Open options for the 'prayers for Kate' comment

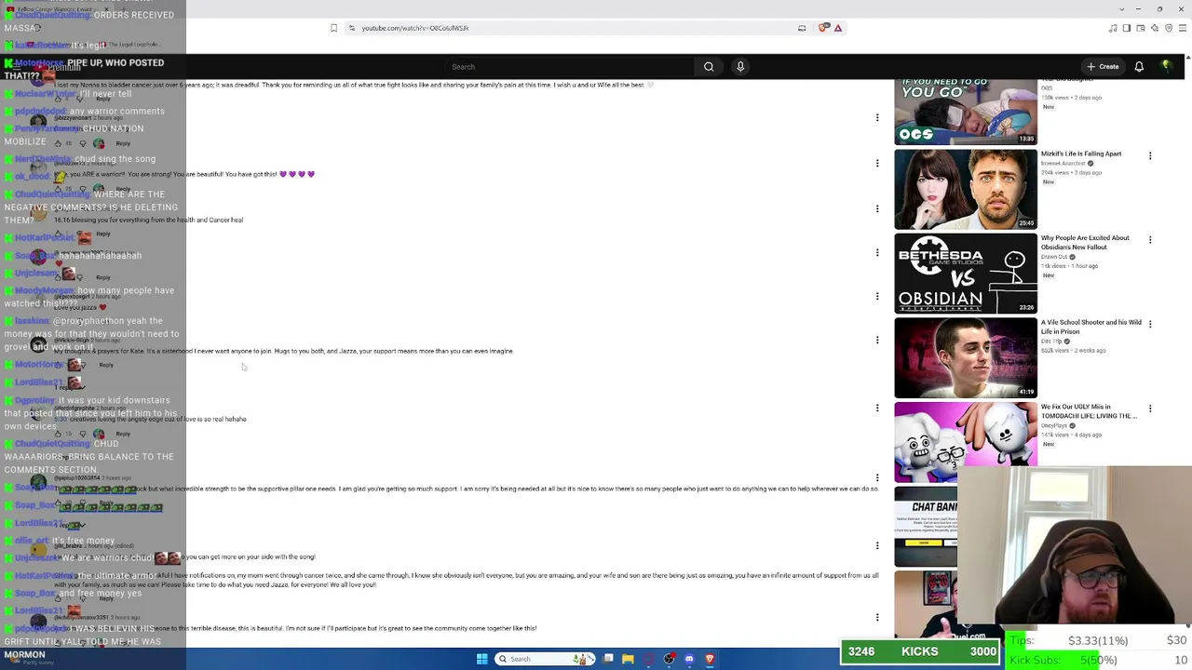point(877,340)
